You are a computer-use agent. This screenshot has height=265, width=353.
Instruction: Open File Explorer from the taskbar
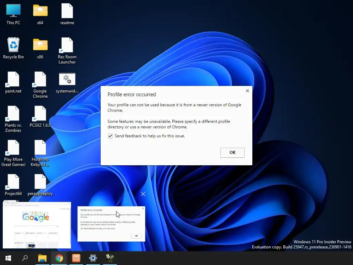click(x=42, y=258)
